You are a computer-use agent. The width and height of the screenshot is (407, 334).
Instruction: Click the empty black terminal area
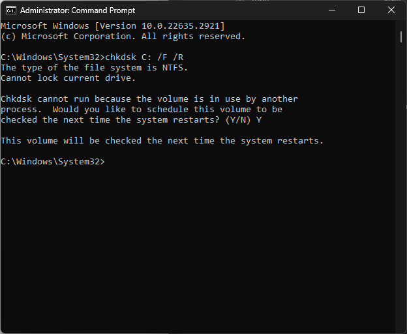[x=197, y=247]
